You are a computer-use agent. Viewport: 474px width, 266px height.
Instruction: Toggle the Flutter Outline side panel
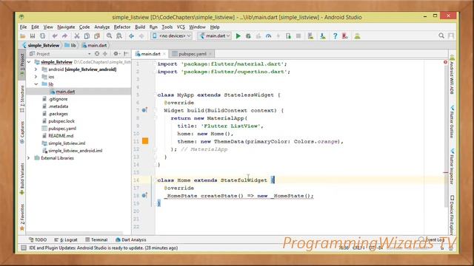[x=452, y=121]
